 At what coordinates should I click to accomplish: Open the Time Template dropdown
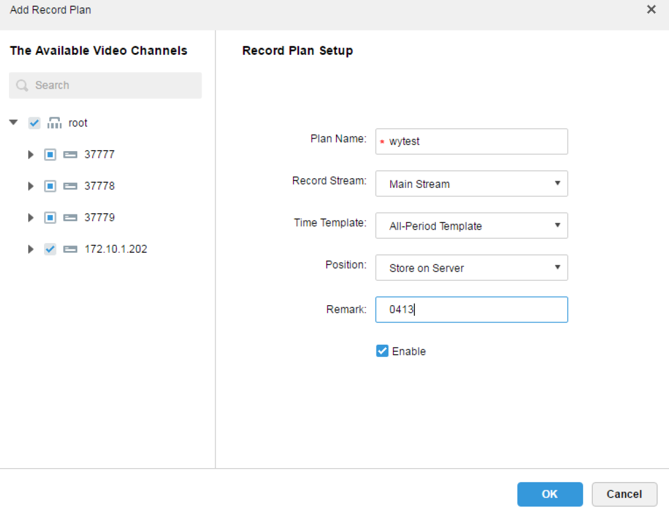coord(471,226)
